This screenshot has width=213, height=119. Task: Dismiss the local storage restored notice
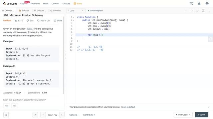click(x=209, y=107)
